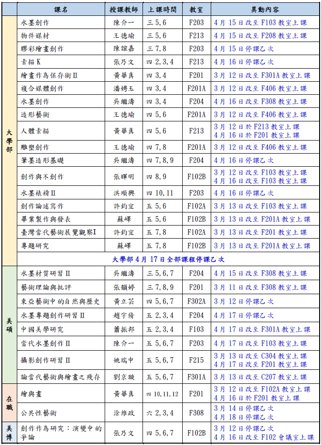
Task: Select the 膠彩繪畫創作 course cell
Action: (42, 49)
